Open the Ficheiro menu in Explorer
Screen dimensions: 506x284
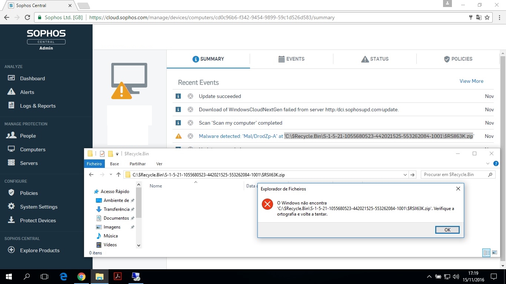point(94,164)
